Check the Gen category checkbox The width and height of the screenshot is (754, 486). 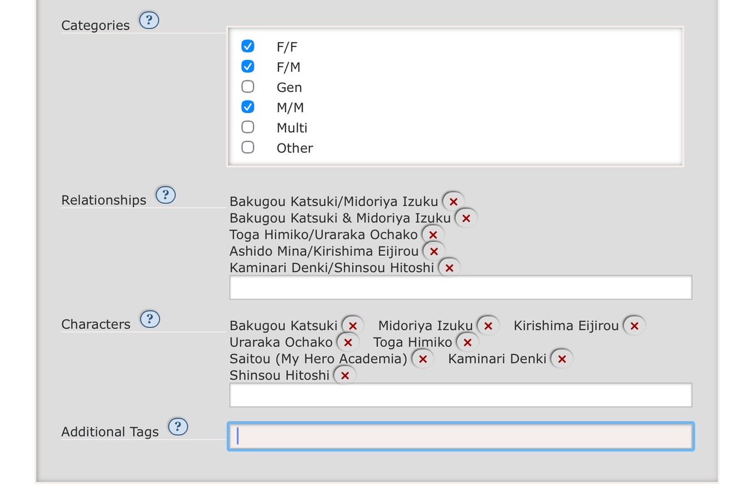pos(248,87)
